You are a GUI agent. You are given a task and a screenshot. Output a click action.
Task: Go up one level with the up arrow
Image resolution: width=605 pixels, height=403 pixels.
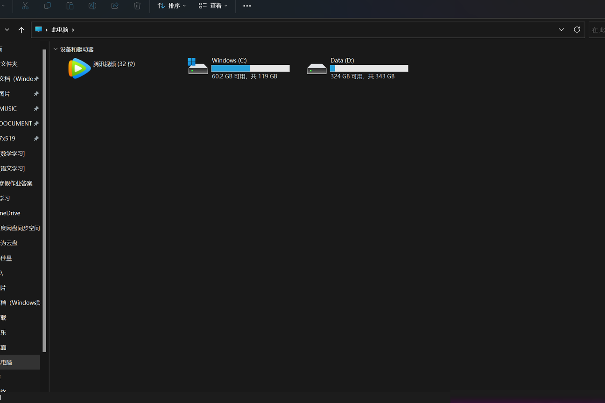pyautogui.click(x=21, y=30)
